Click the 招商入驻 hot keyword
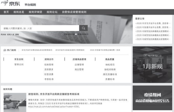Image resolution: width=174 pixels, height=112 pixels. tap(11, 35)
